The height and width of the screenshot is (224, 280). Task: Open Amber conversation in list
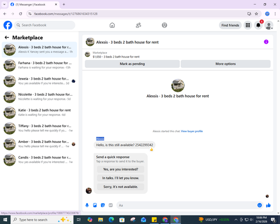39,144
